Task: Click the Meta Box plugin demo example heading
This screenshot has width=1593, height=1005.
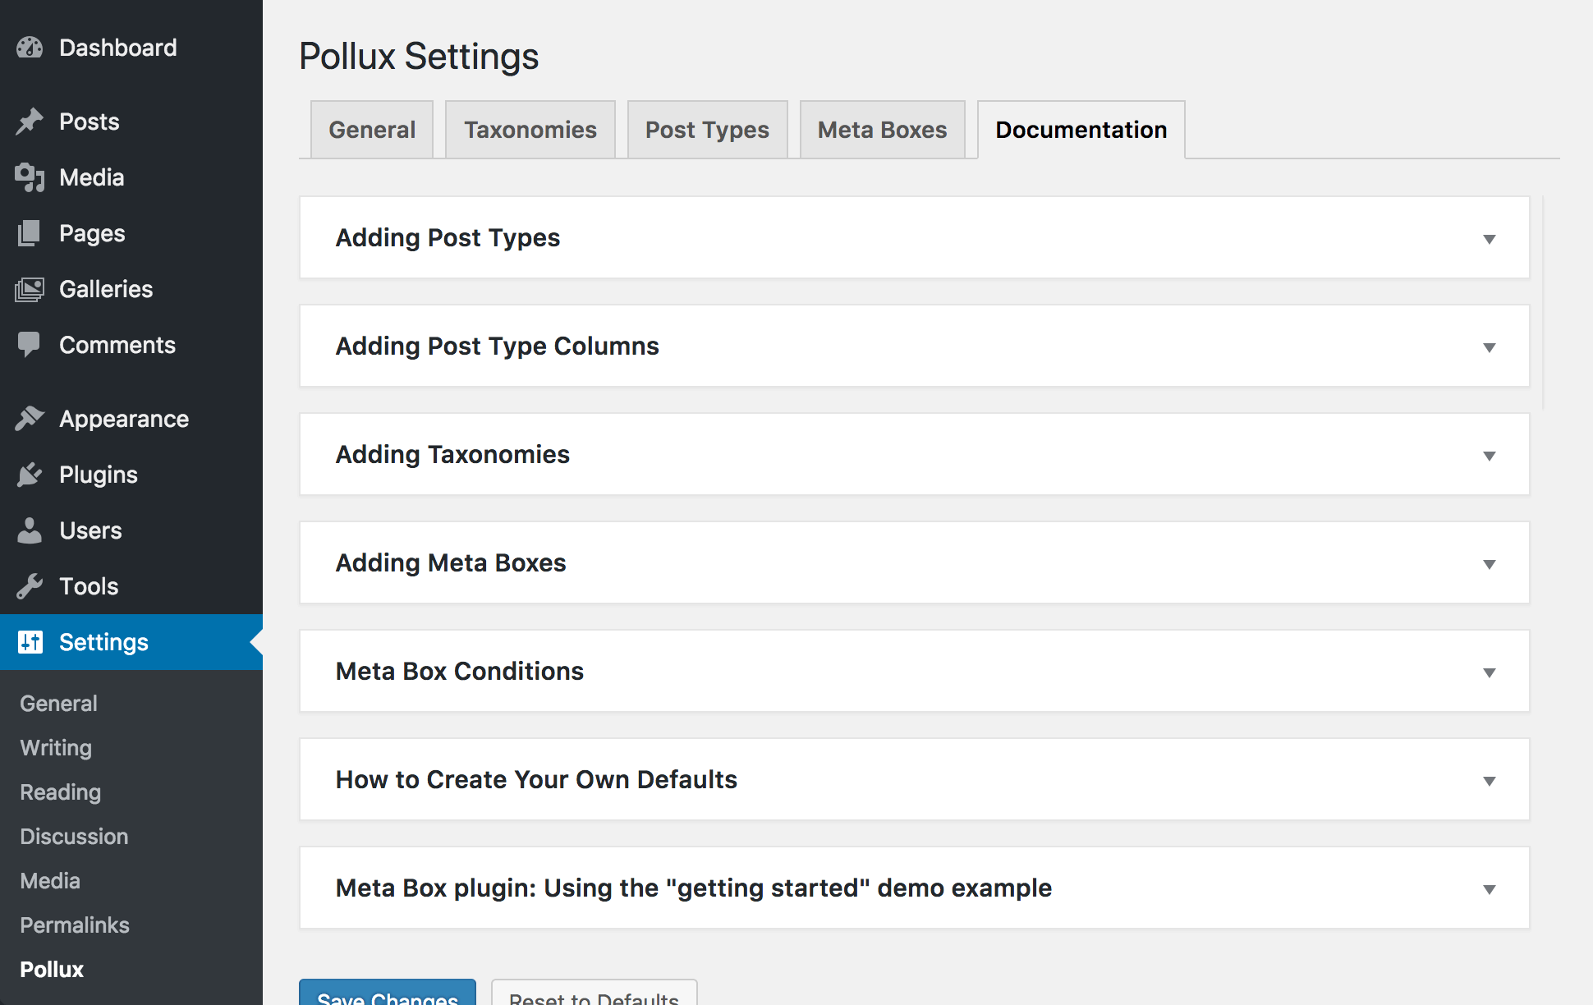Action: click(694, 888)
